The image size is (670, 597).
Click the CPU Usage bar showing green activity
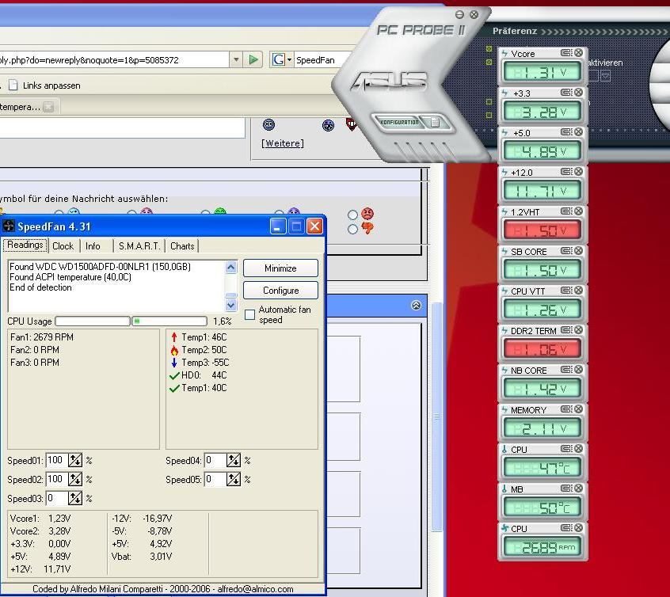point(169,321)
